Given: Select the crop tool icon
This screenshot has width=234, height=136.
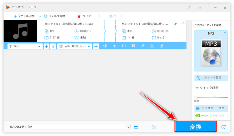Looking at the screenshot, I should [x=133, y=46].
